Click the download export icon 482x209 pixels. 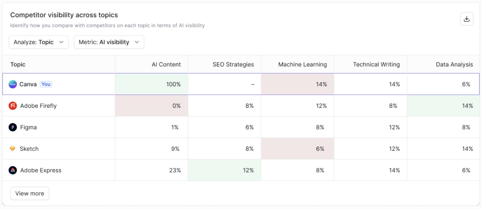(x=466, y=19)
